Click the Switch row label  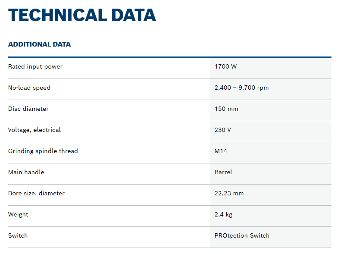tap(18, 235)
